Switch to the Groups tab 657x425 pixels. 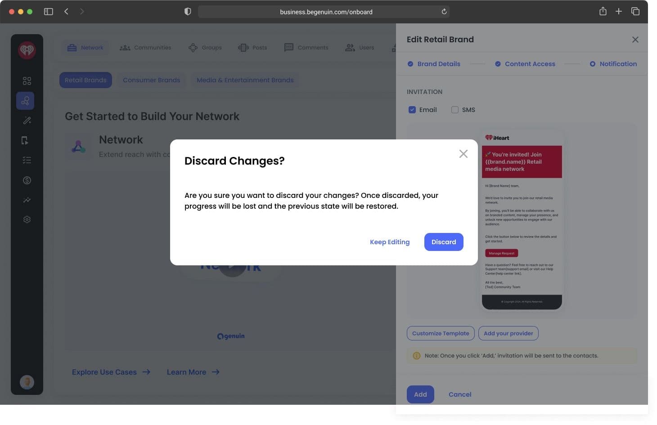205,48
